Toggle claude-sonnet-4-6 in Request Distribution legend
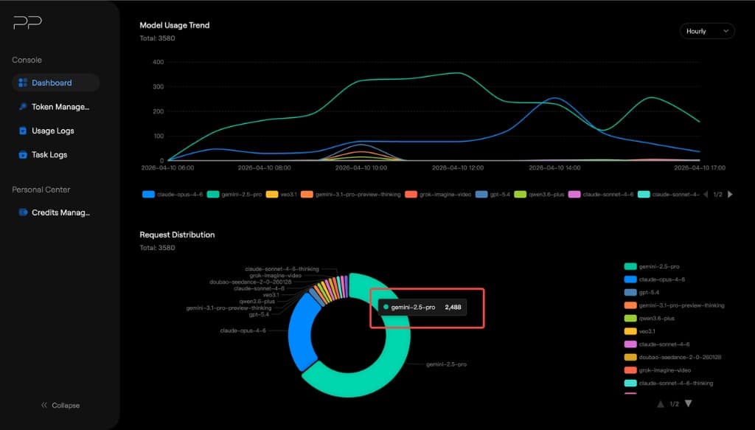The width and height of the screenshot is (755, 430). click(x=657, y=344)
